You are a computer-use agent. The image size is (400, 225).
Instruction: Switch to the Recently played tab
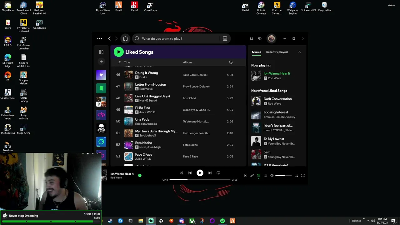click(277, 52)
